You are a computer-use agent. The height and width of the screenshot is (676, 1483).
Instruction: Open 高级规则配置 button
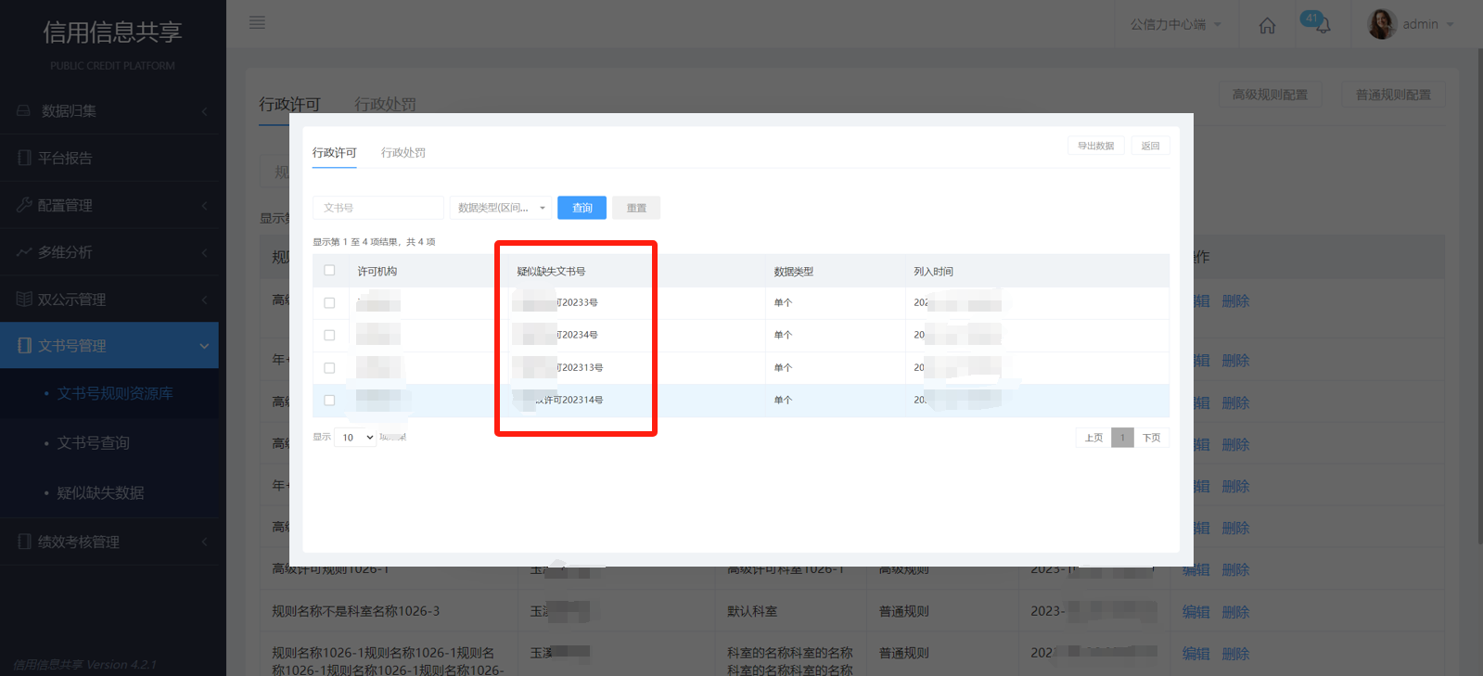click(1270, 95)
